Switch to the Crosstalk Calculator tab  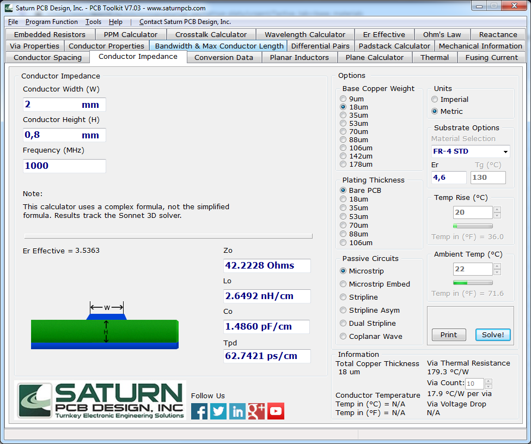pyautogui.click(x=211, y=34)
